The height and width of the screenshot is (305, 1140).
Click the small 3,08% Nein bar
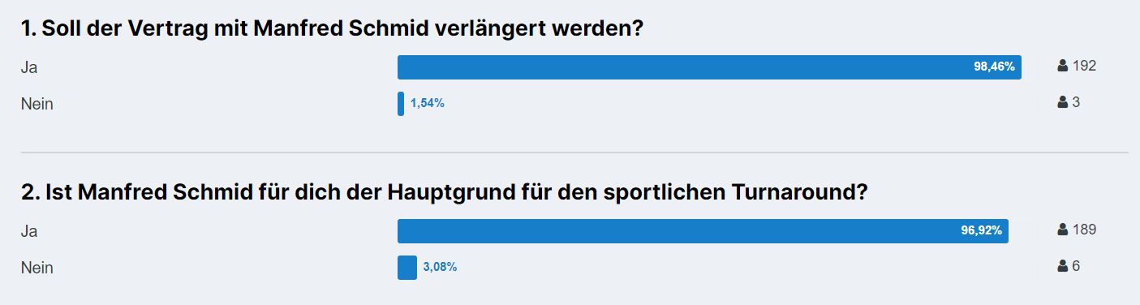407,268
